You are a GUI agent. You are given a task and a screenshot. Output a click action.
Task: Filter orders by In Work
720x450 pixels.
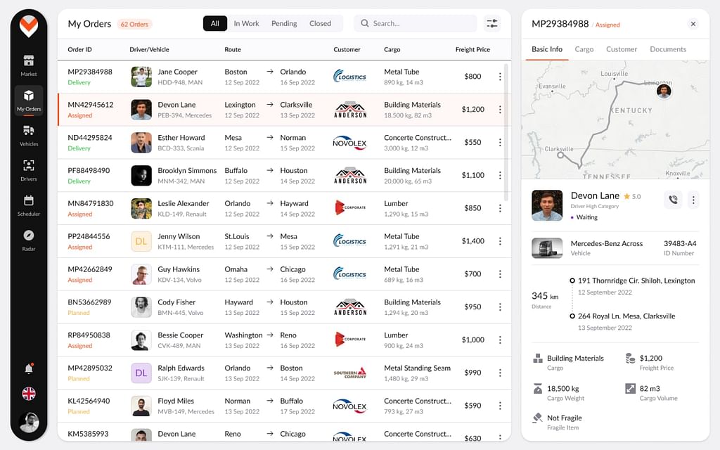[x=246, y=23]
